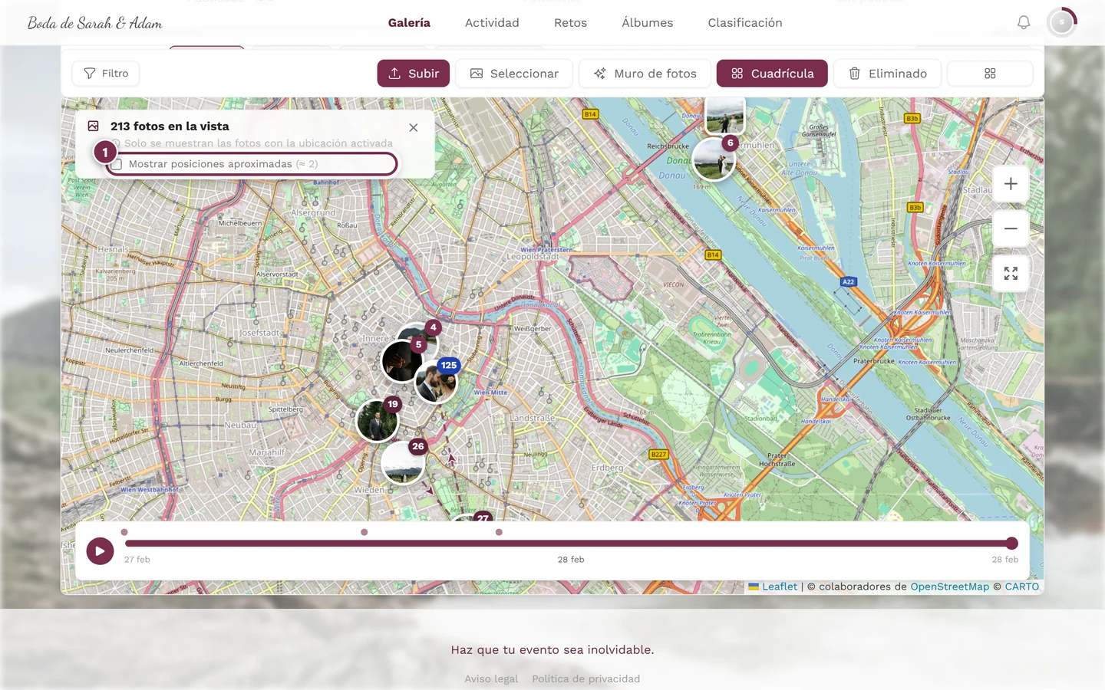
Task: Zoom out on the map
Action: [x=1011, y=228]
